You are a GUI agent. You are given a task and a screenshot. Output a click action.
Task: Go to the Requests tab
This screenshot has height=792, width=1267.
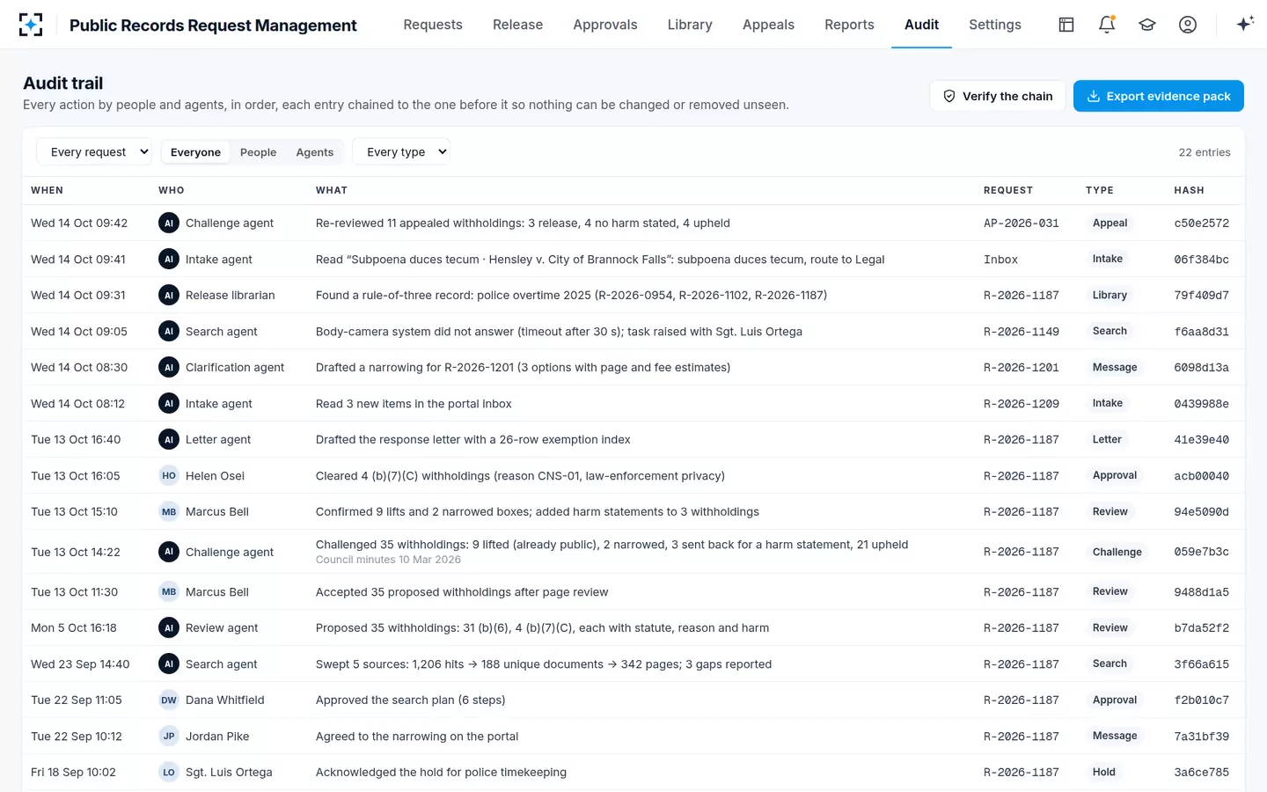(433, 25)
